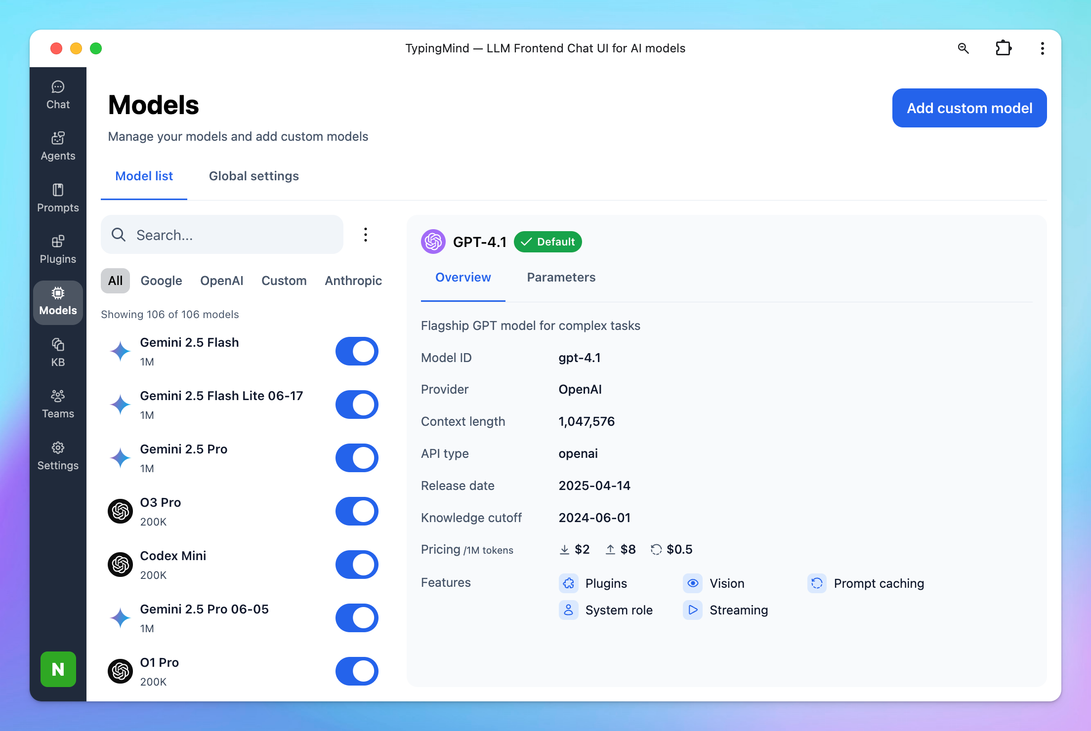Click the Gemini 2.5 Flash star icon
The width and height of the screenshot is (1091, 731).
[x=120, y=351]
